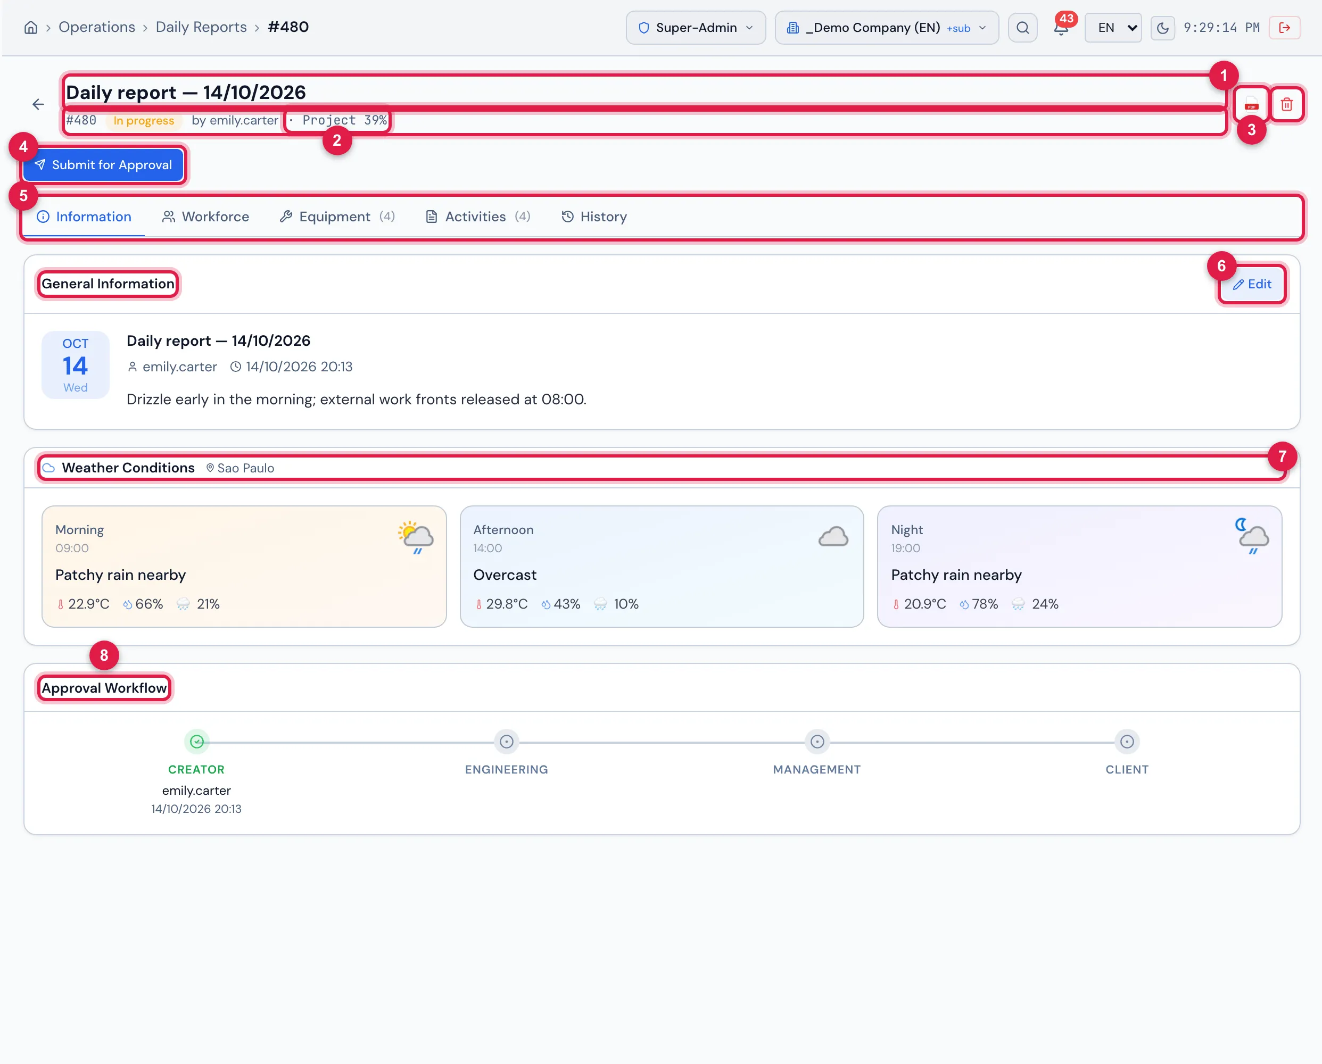Click the Morning weather rain-sun icon
The width and height of the screenshot is (1322, 1064).
pyautogui.click(x=415, y=537)
